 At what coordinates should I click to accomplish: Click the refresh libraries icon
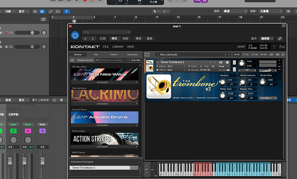[72, 60]
